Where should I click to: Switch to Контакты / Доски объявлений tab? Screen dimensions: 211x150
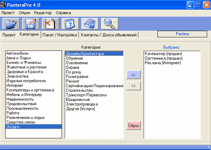[x=109, y=35]
